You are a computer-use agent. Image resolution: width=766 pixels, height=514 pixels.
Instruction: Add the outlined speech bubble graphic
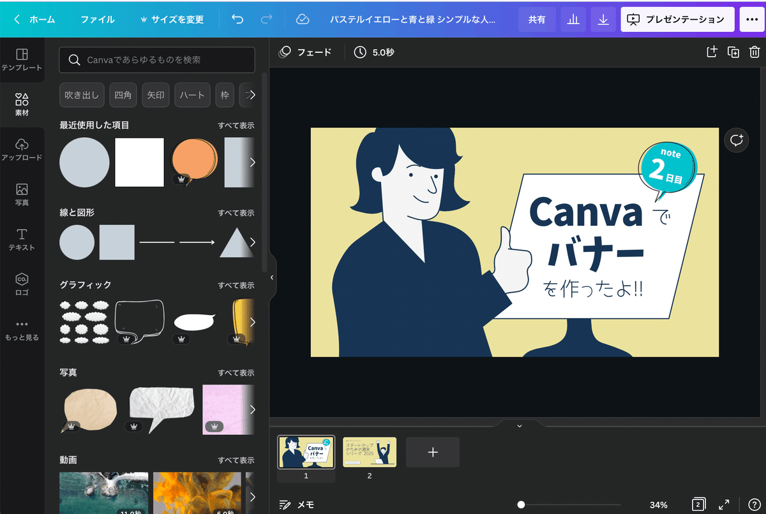click(139, 321)
